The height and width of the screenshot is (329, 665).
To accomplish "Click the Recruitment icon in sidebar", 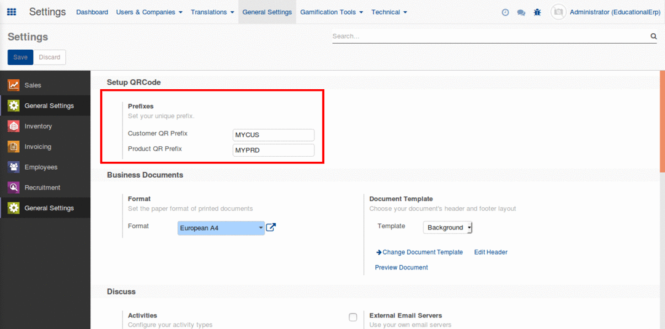I will [x=14, y=188].
